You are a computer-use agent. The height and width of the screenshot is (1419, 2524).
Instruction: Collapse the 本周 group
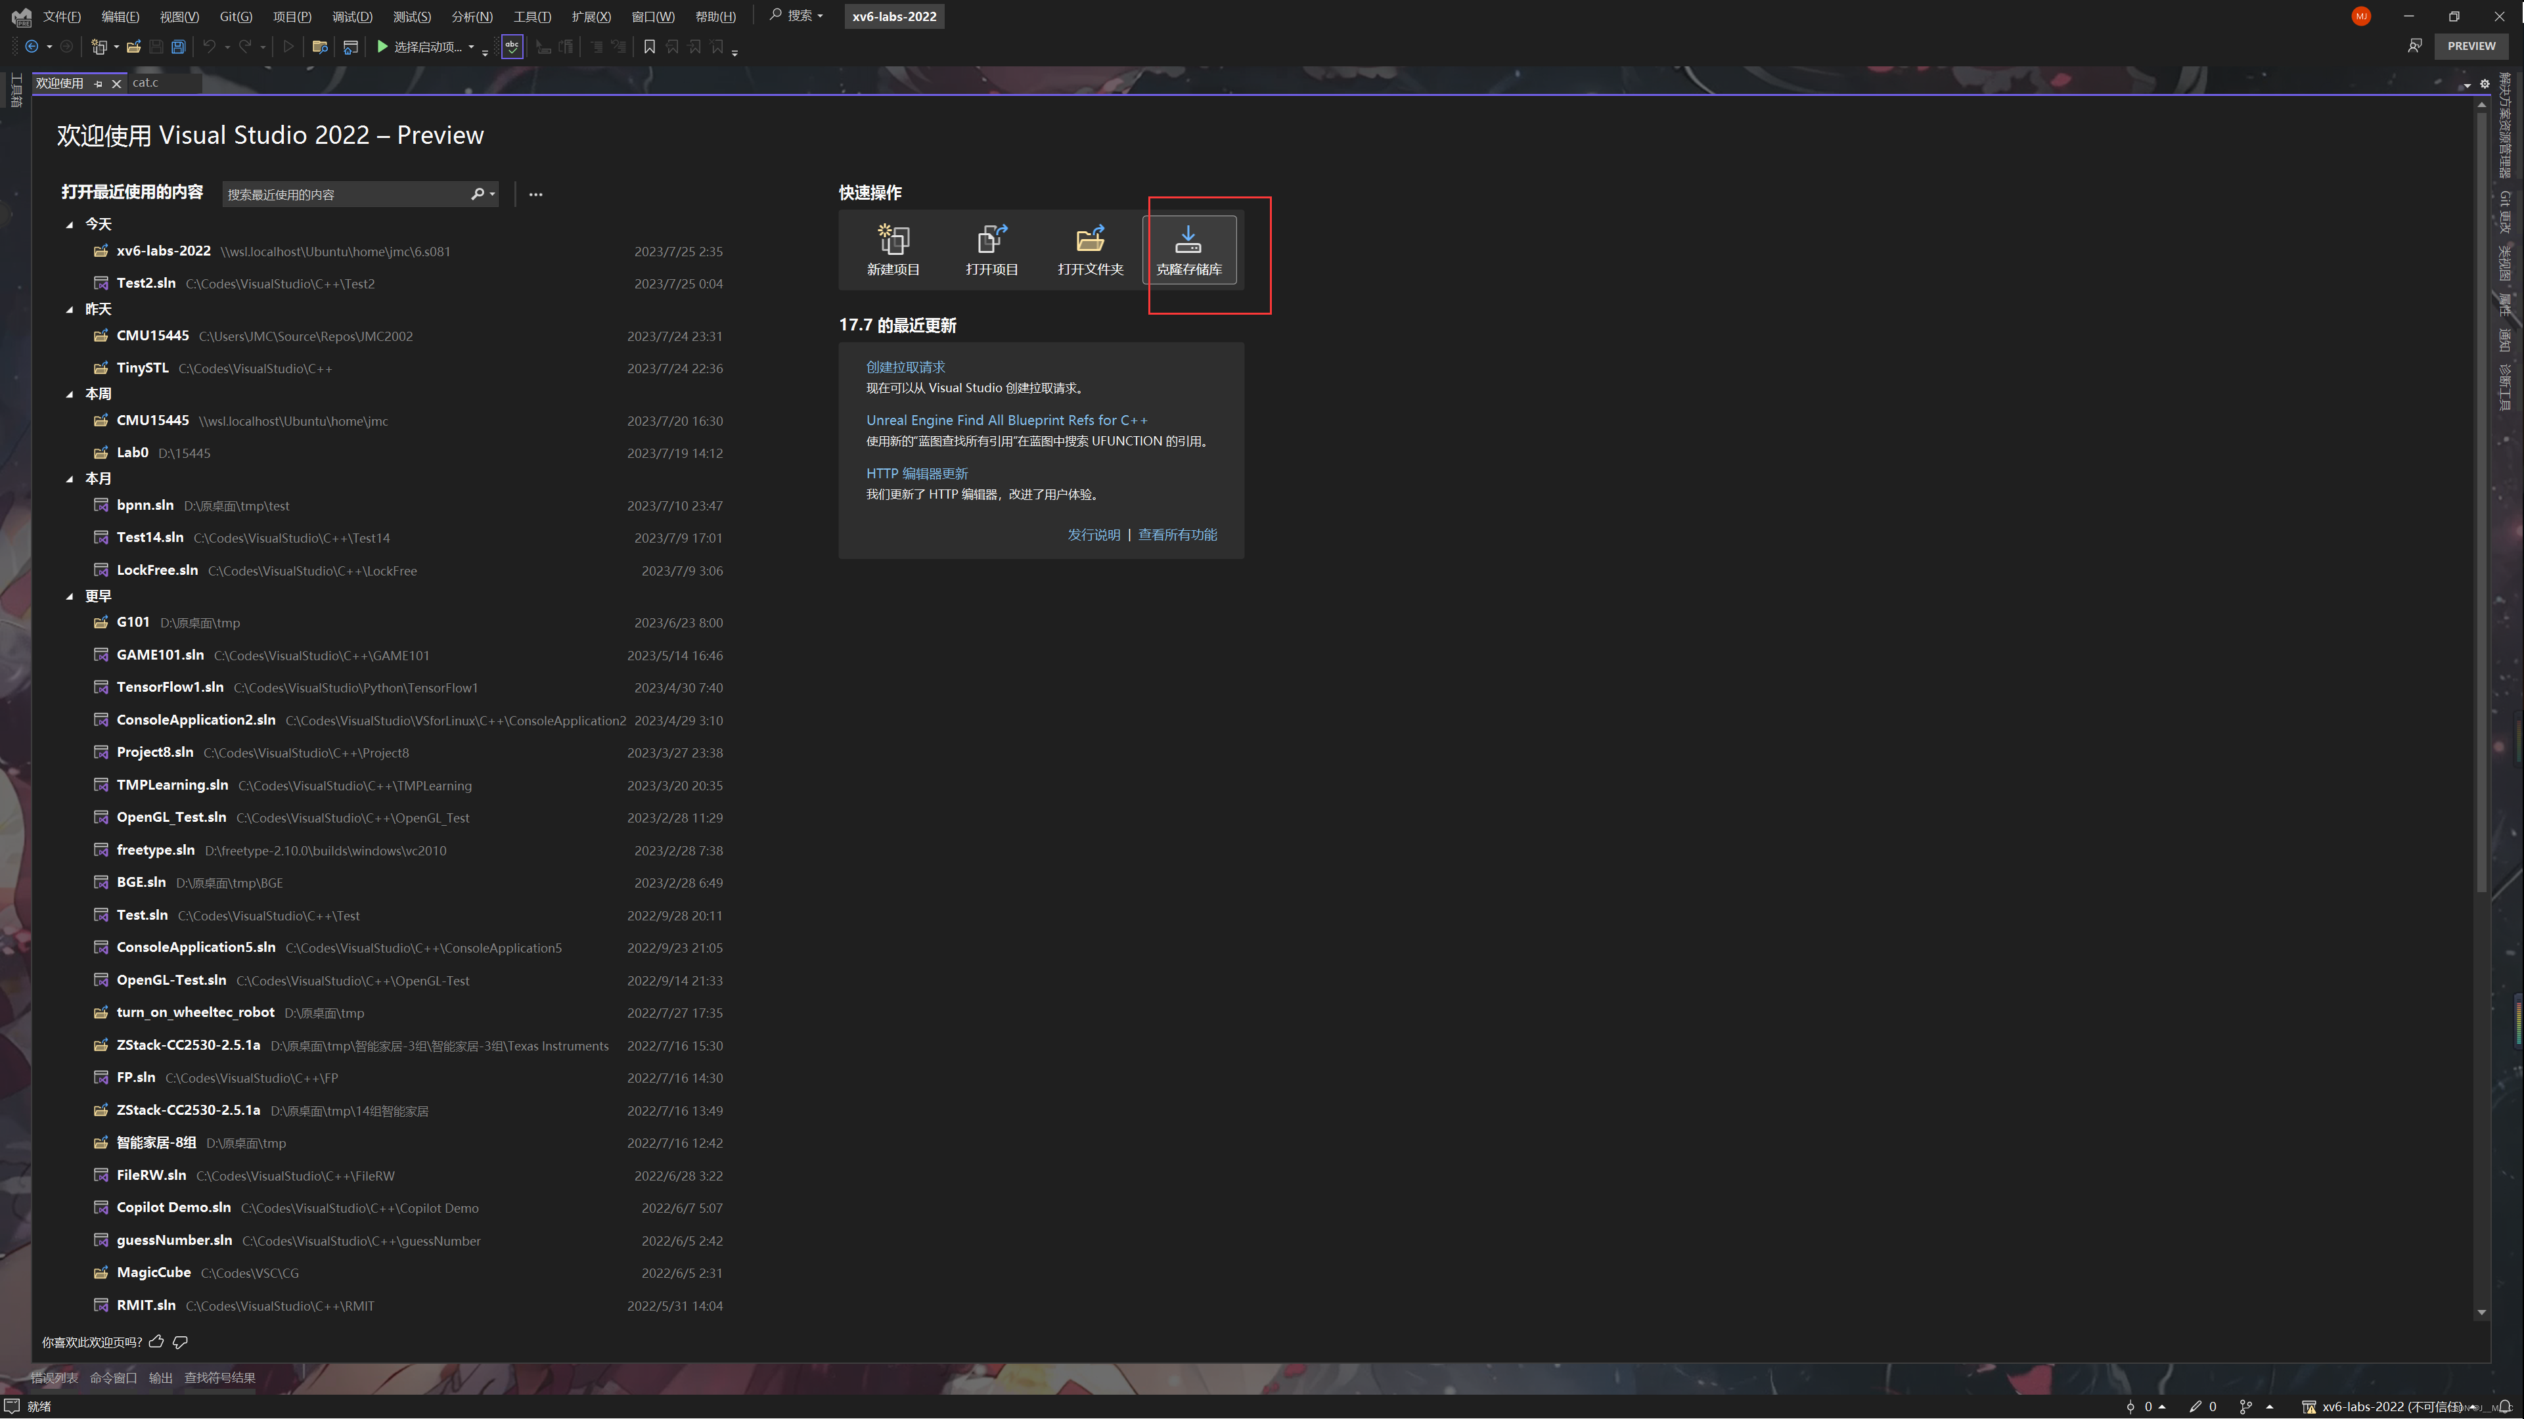point(70,394)
